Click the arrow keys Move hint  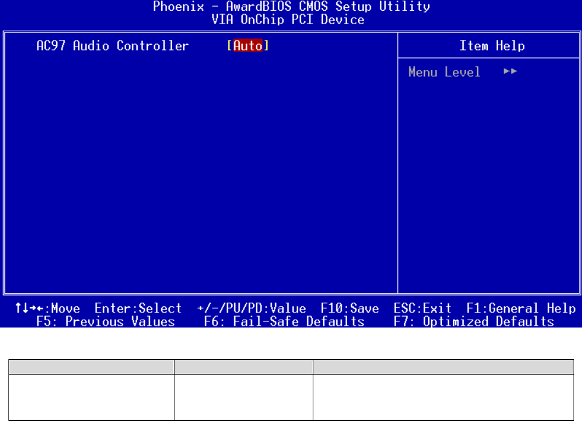(x=48, y=308)
